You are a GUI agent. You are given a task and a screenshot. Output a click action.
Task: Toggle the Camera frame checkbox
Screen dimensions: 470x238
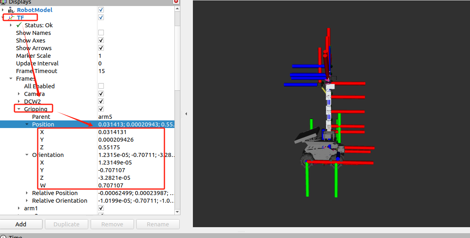[101, 94]
